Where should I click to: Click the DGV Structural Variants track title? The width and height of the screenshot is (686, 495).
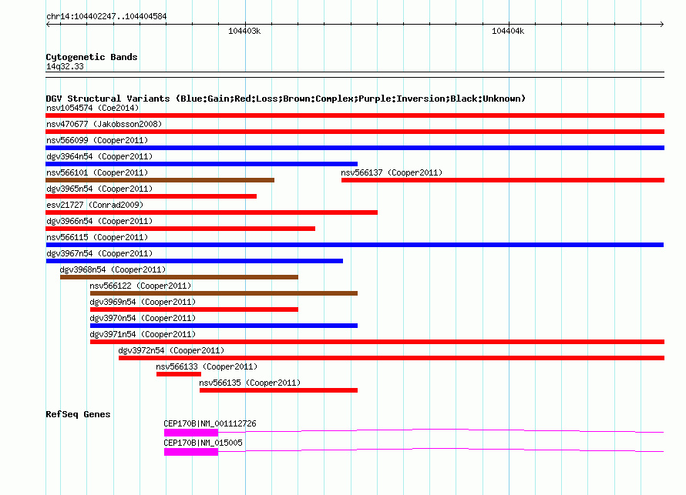coord(285,99)
